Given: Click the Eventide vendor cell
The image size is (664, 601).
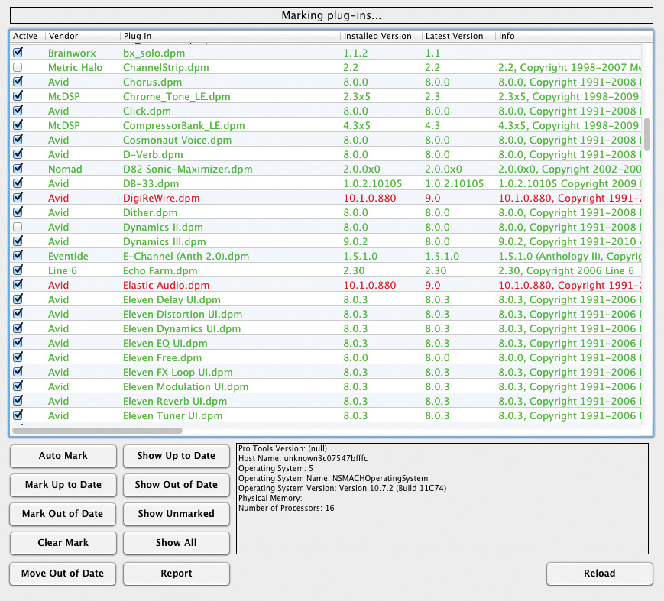Looking at the screenshot, I should (x=68, y=256).
